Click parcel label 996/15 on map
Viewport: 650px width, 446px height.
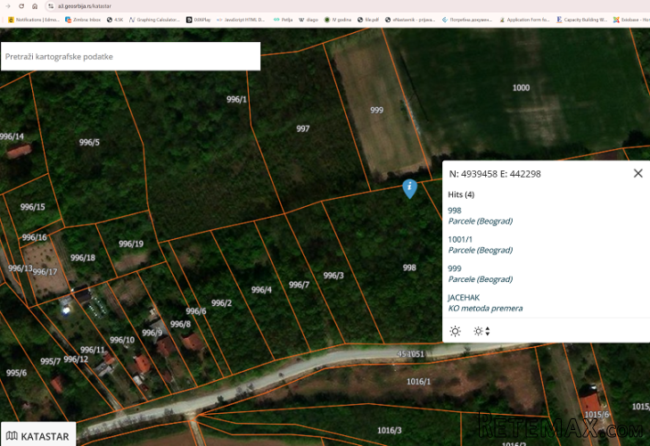[32, 207]
